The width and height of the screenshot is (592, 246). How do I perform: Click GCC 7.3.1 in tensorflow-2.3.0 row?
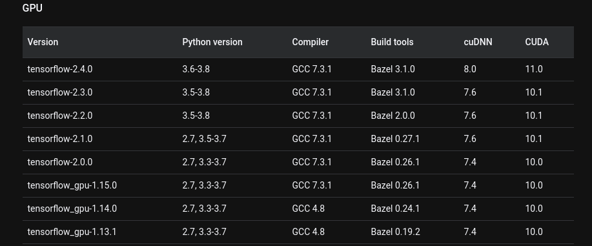312,92
